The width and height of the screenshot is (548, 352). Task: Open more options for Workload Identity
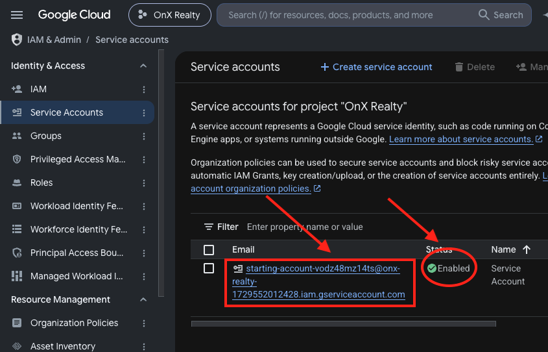tap(144, 207)
